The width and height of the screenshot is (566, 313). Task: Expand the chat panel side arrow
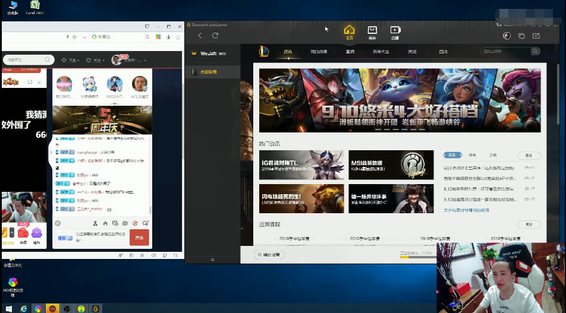(51, 153)
